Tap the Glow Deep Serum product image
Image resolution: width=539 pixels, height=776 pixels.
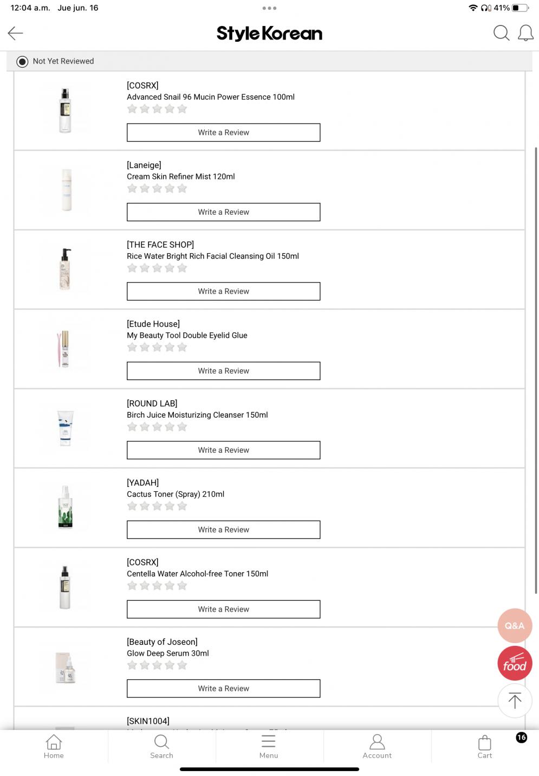coord(66,667)
